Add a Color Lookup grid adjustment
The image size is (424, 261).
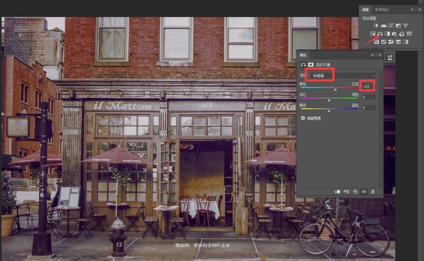click(409, 34)
